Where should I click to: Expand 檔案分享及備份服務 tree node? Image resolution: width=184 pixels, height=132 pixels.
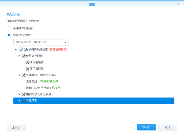point(20,94)
